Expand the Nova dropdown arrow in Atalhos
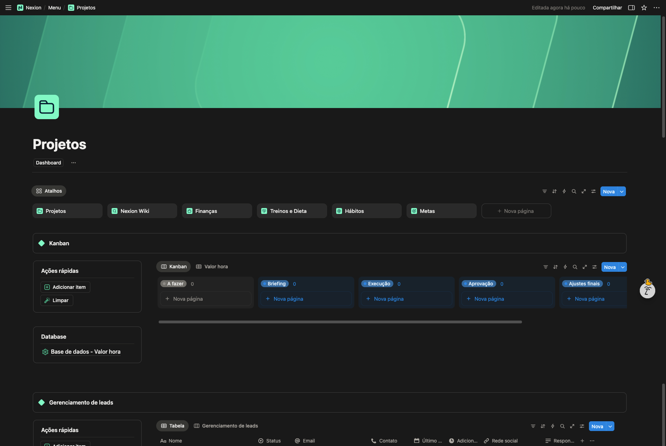Screen dimensions: 666x446 (622, 191)
